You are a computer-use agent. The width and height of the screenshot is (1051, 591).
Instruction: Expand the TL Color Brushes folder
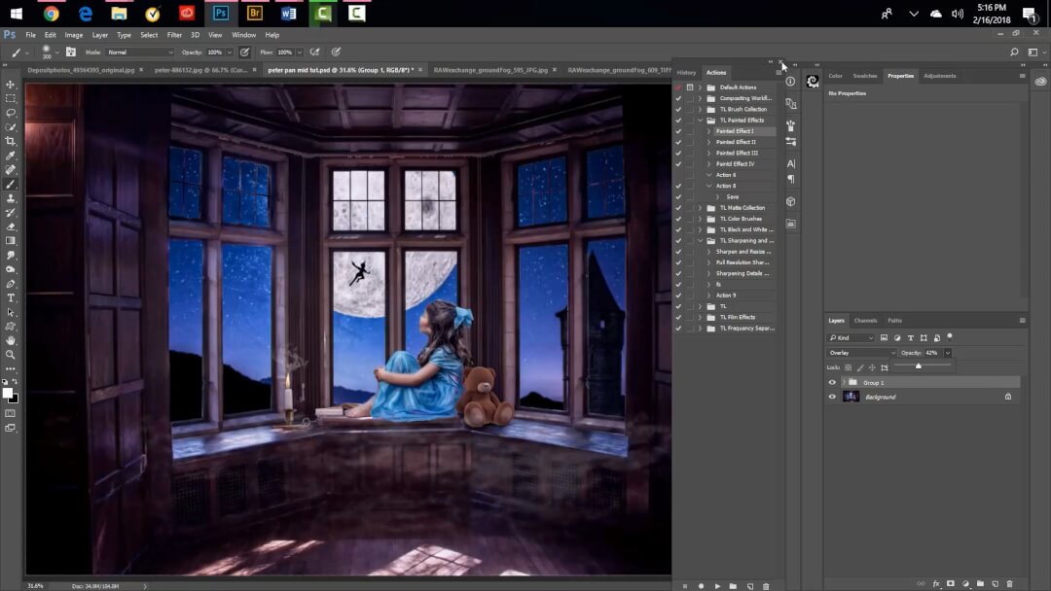pyautogui.click(x=701, y=219)
